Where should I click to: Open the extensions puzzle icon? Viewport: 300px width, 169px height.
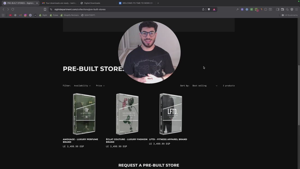pyautogui.click(x=266, y=9)
